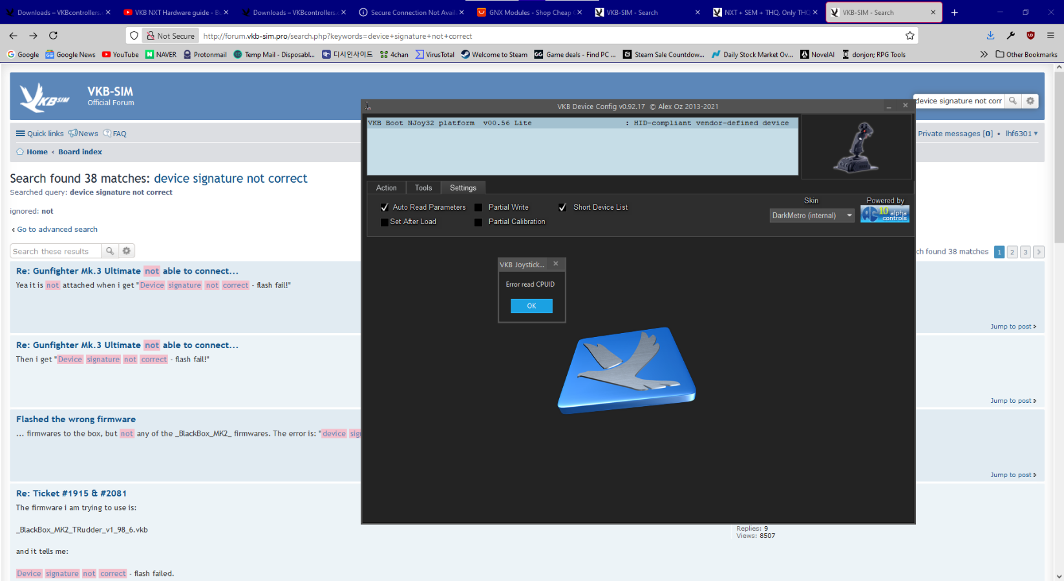1064x581 pixels.
Task: Click the VKB-SIM logo
Action: 44,97
